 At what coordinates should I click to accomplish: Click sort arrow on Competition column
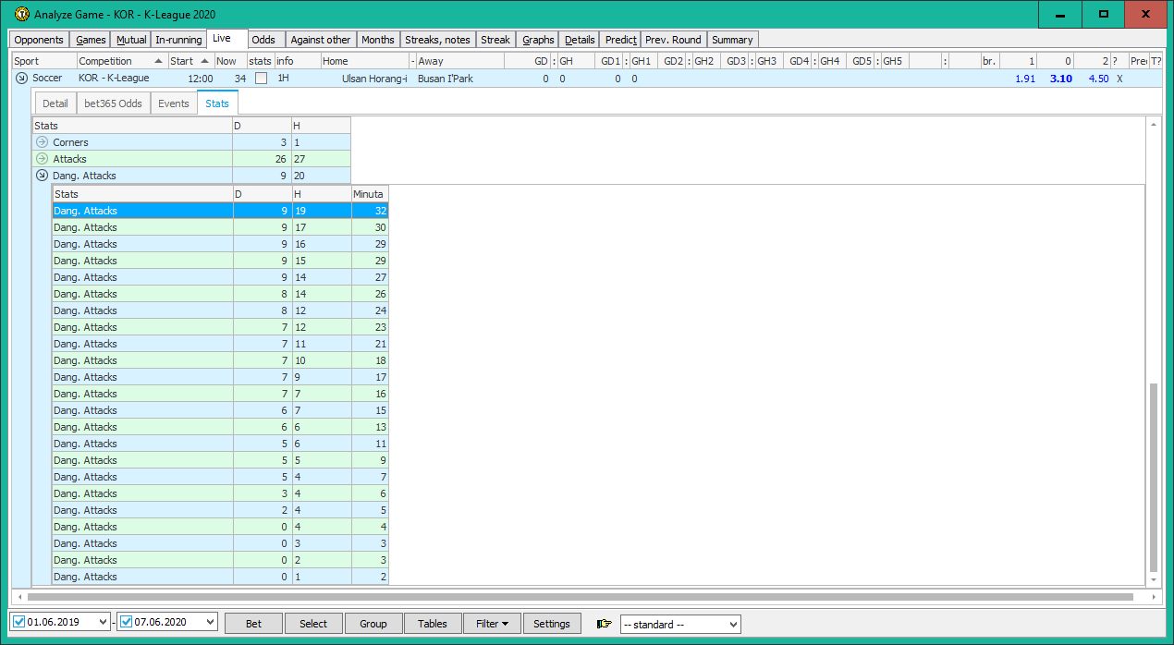pos(160,61)
